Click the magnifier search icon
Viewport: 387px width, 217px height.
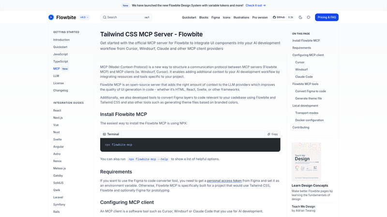click(x=104, y=17)
